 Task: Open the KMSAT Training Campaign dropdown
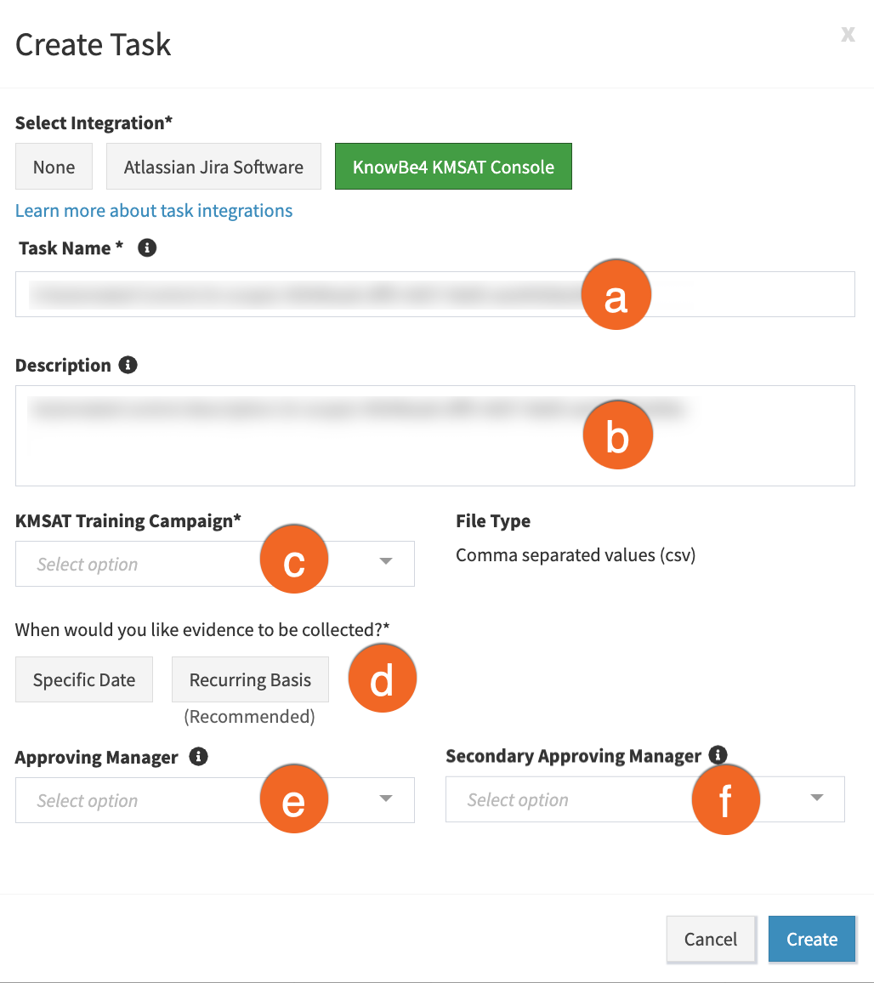click(385, 563)
